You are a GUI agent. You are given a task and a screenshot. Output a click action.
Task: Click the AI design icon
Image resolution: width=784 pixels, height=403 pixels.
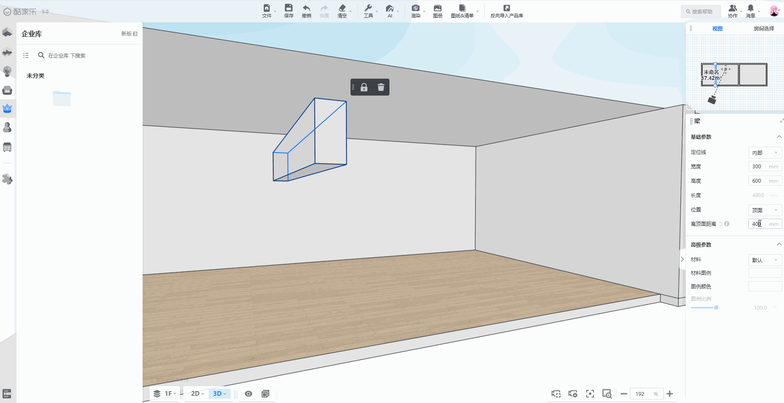390,11
